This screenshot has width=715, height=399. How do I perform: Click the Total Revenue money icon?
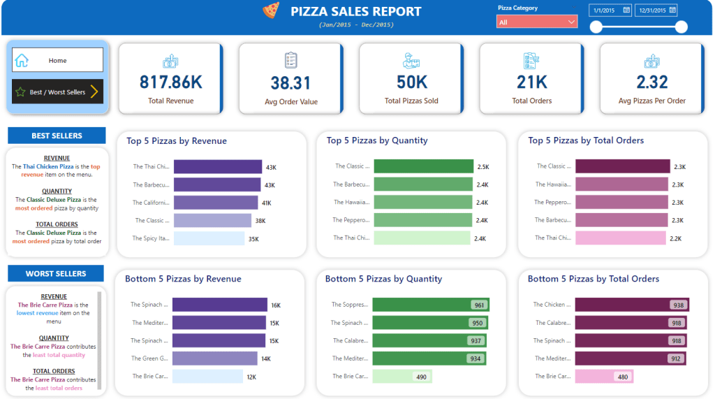(x=170, y=61)
